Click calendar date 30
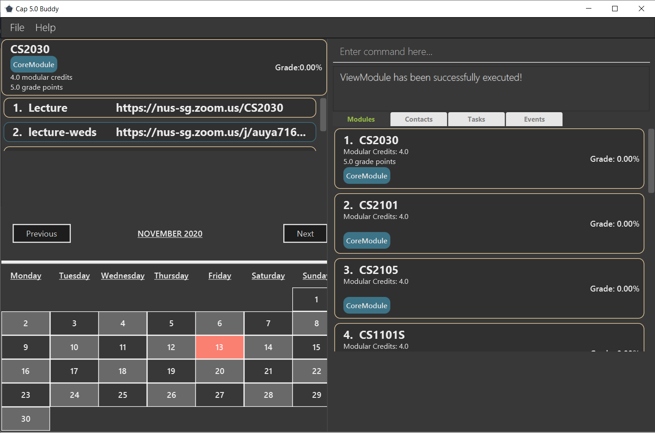 click(x=26, y=419)
